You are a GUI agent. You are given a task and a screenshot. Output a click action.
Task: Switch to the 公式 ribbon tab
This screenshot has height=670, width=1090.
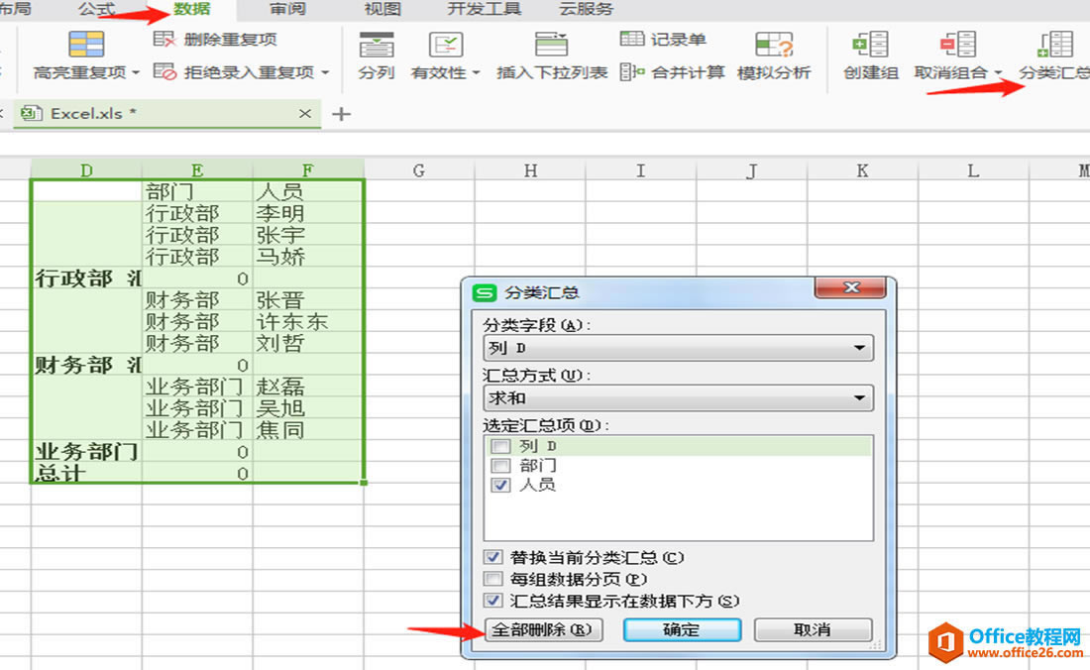click(97, 9)
